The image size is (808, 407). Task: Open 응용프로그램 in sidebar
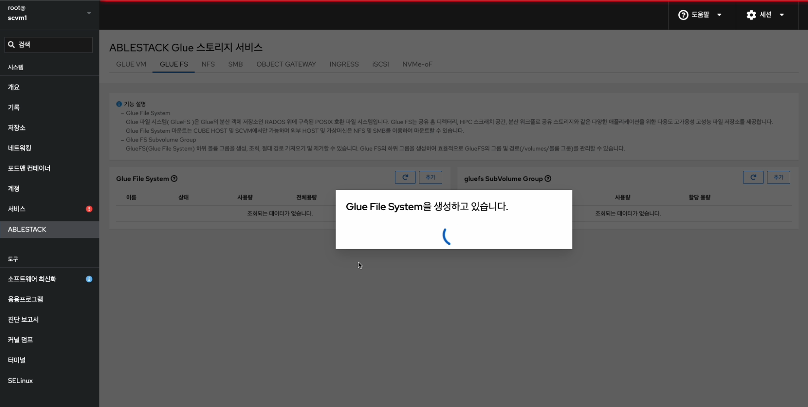click(50, 299)
